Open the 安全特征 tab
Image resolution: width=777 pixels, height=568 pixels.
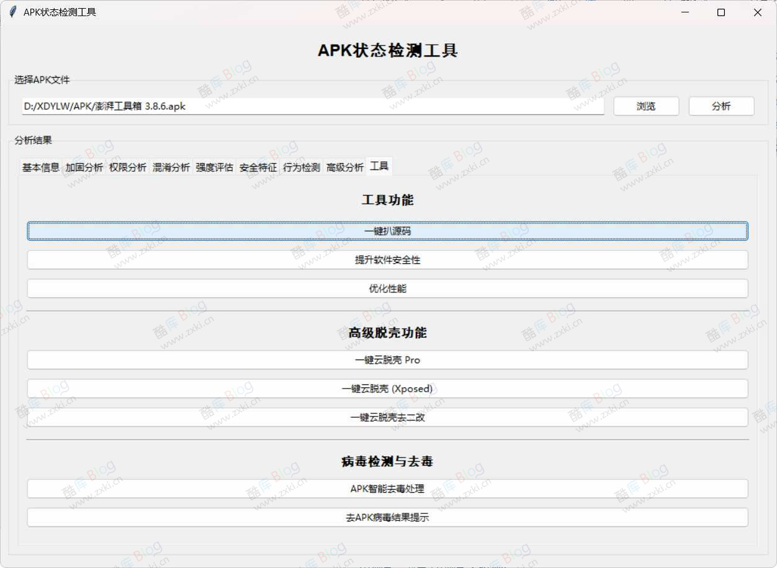tap(258, 166)
